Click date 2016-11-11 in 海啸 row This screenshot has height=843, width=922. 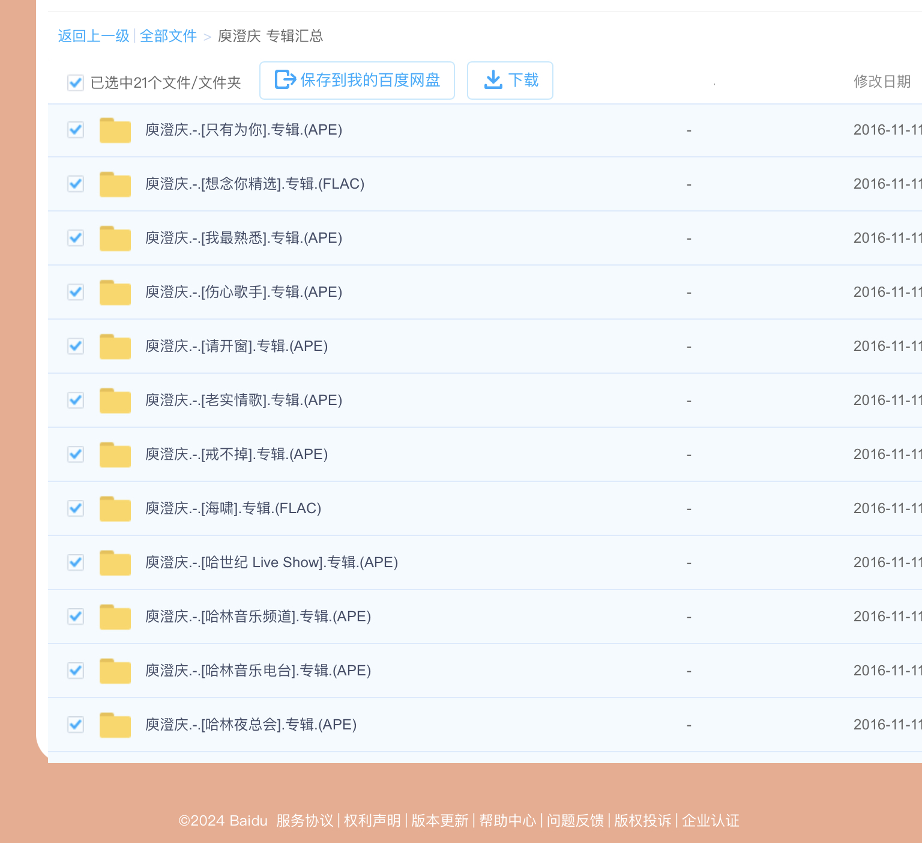click(887, 508)
